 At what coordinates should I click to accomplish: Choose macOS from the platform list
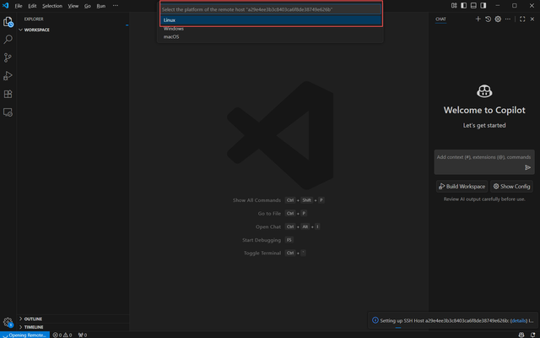pos(171,36)
